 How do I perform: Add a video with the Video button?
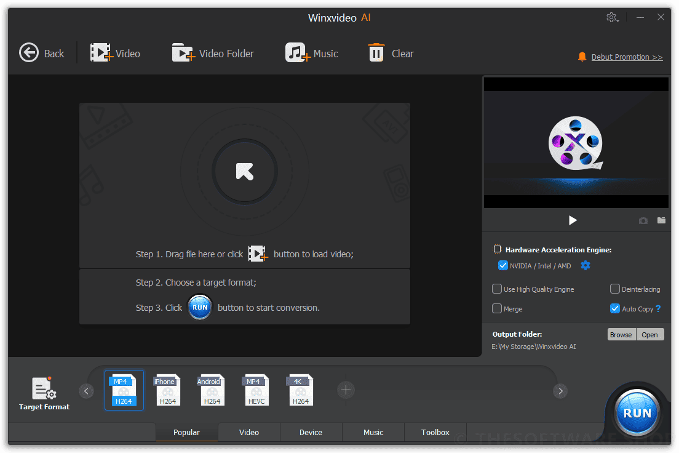tap(115, 53)
